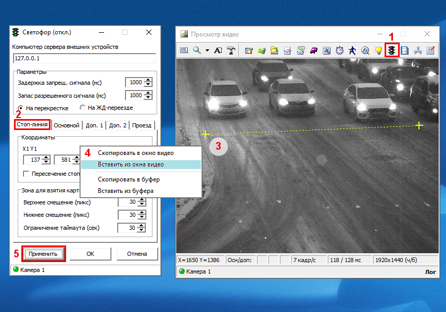The width and height of the screenshot is (446, 312).
Task: Click the light bulb icon
Action: [x=378, y=50]
